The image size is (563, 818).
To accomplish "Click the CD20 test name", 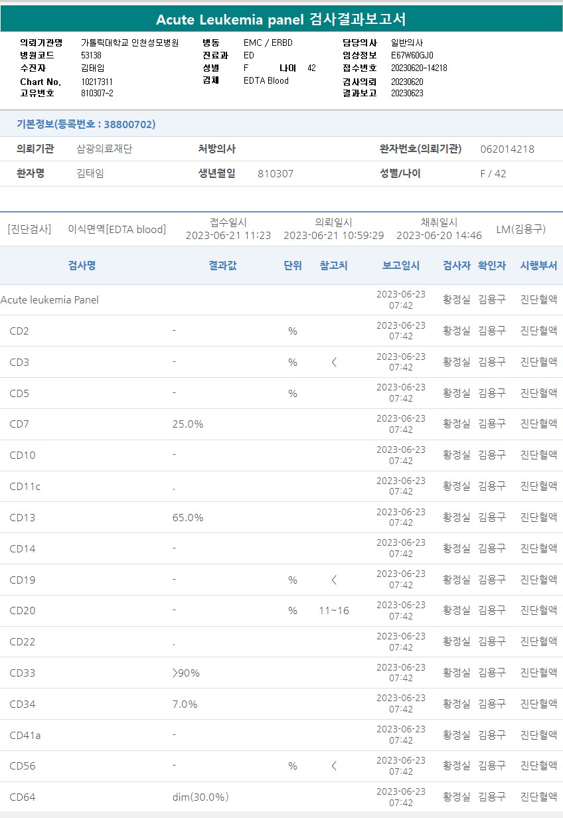I will 23,611.
